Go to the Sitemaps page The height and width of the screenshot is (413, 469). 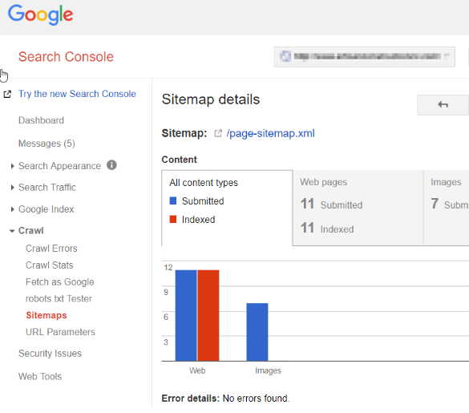46,315
